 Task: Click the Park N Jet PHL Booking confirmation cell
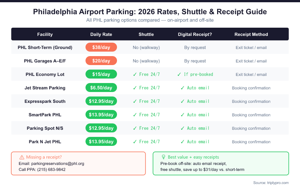[x=251, y=142]
